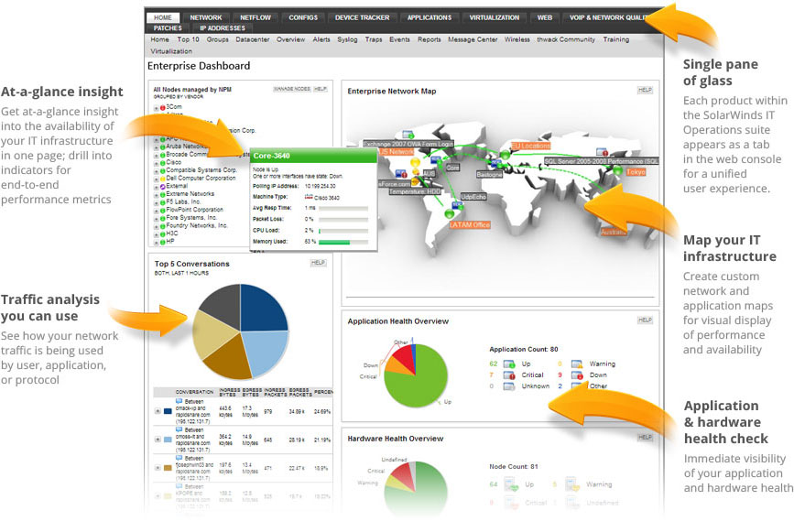Click the Core-3640 tooltip header
The height and width of the screenshot is (532, 794).
(314, 156)
